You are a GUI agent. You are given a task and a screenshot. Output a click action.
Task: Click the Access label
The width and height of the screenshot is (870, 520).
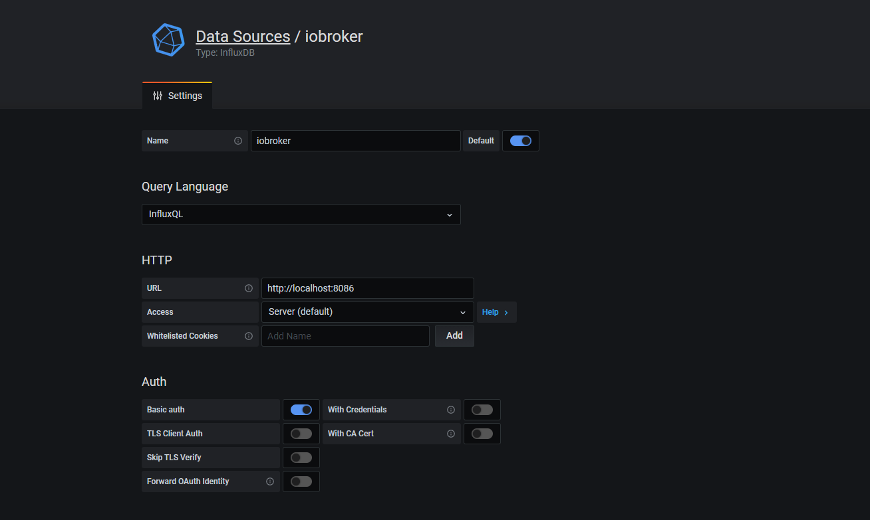[x=160, y=312]
